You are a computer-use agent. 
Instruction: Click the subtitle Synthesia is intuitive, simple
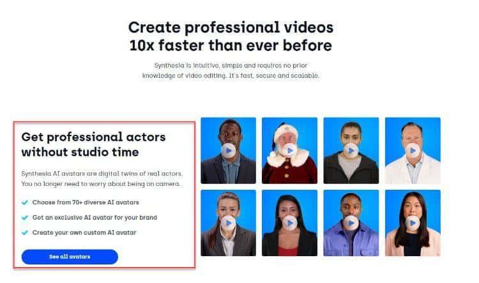[x=231, y=71]
